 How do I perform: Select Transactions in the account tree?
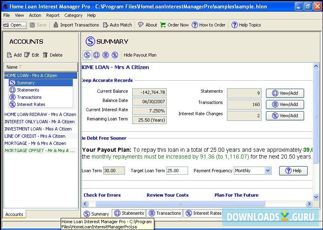coord(41,97)
